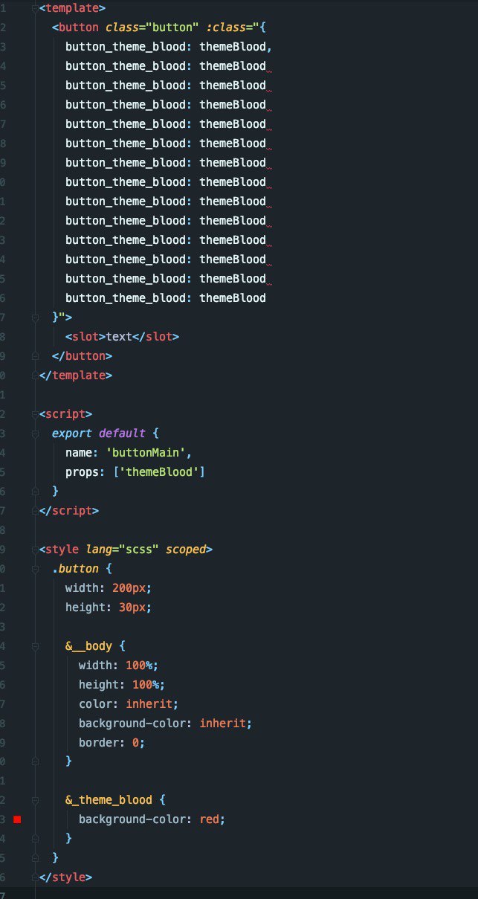Click the button_theme_blood line ending with comma
Image resolution: width=478 pixels, height=899 pixels.
coord(169,47)
